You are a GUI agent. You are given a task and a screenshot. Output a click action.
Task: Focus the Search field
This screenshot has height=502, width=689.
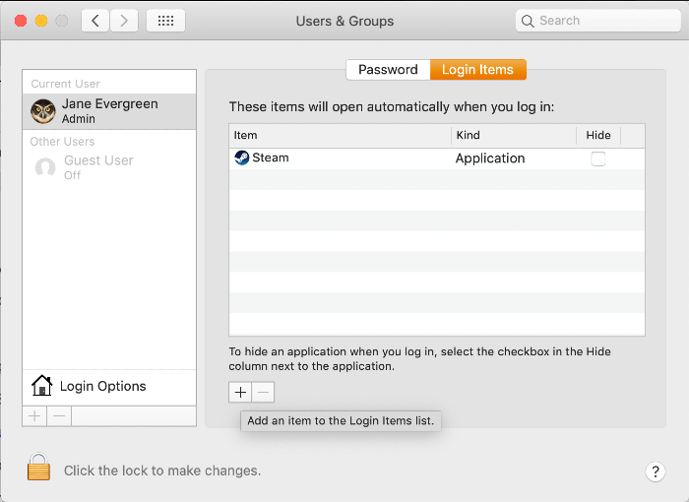598,21
